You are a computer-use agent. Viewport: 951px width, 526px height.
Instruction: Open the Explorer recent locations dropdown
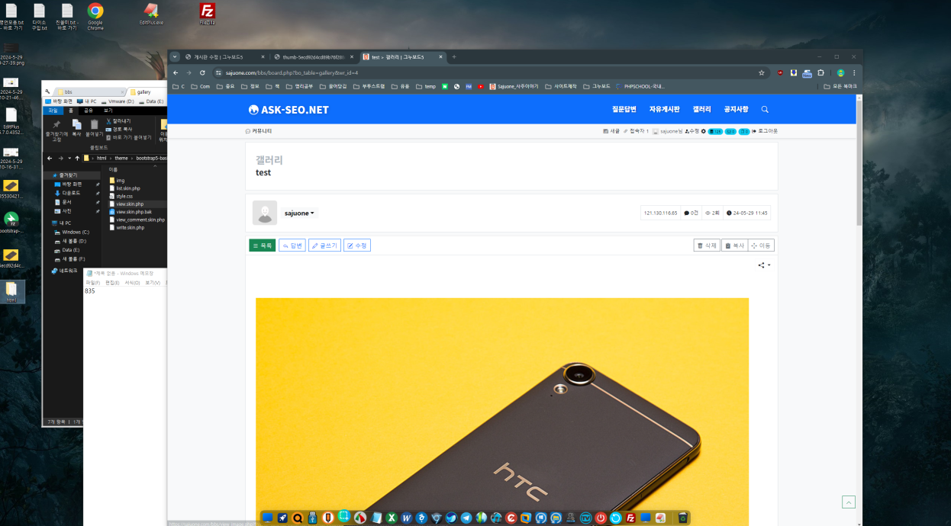coord(69,159)
